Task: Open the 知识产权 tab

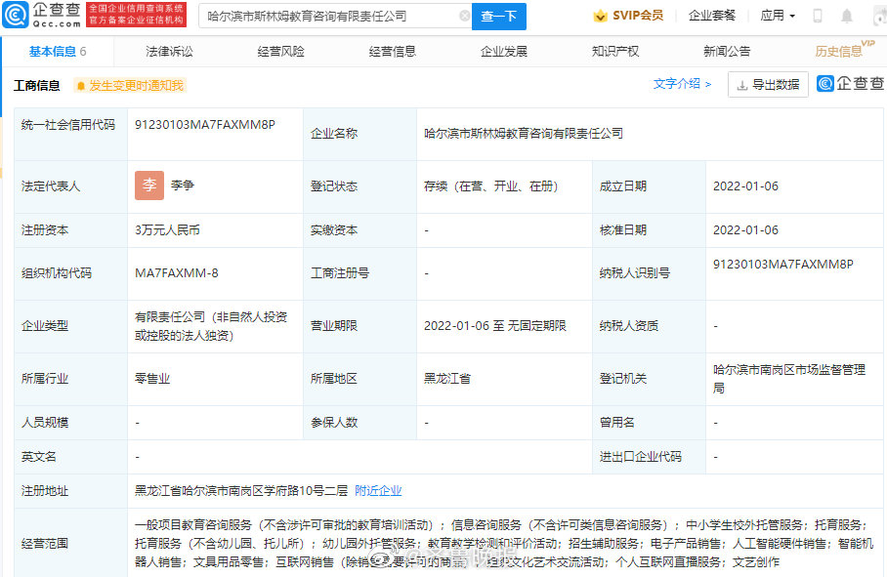Action: [613, 50]
